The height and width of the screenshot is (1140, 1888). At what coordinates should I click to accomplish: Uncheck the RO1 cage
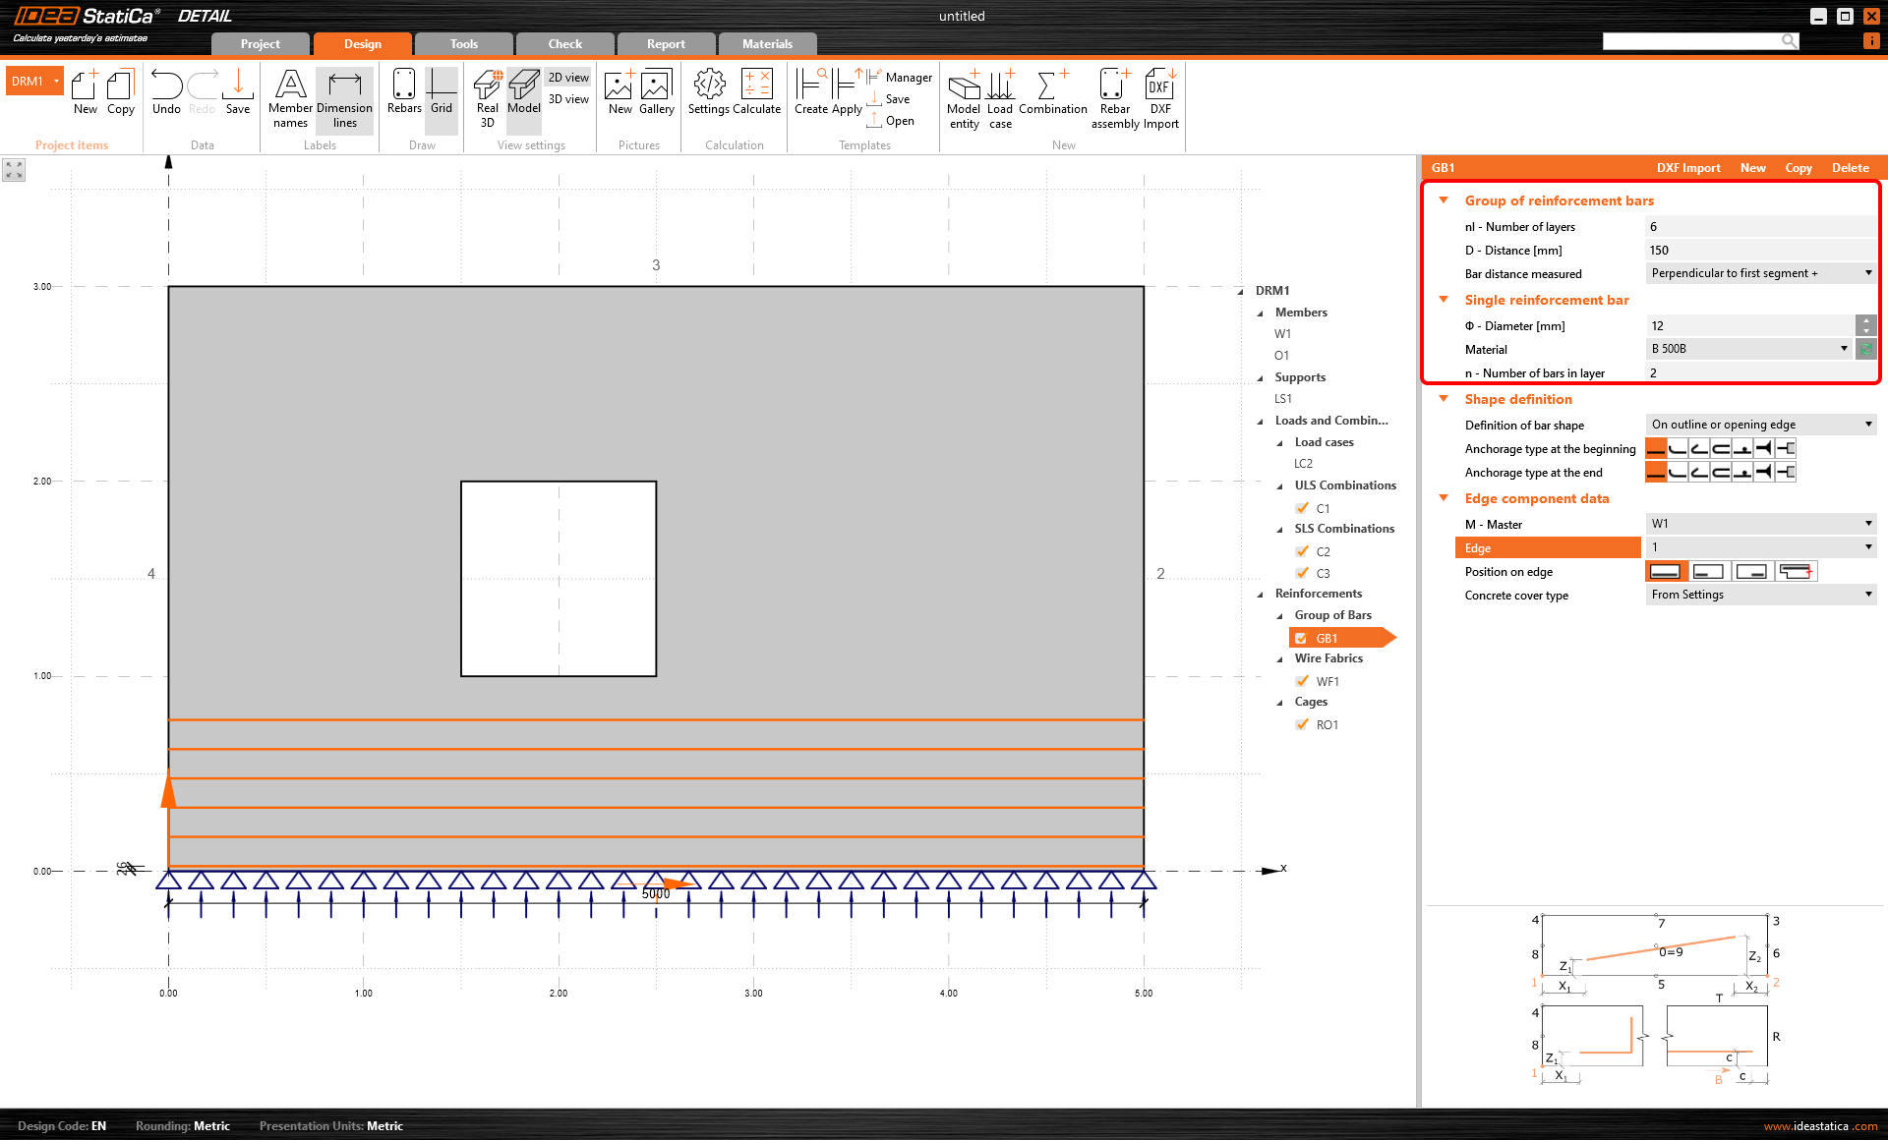[1302, 724]
